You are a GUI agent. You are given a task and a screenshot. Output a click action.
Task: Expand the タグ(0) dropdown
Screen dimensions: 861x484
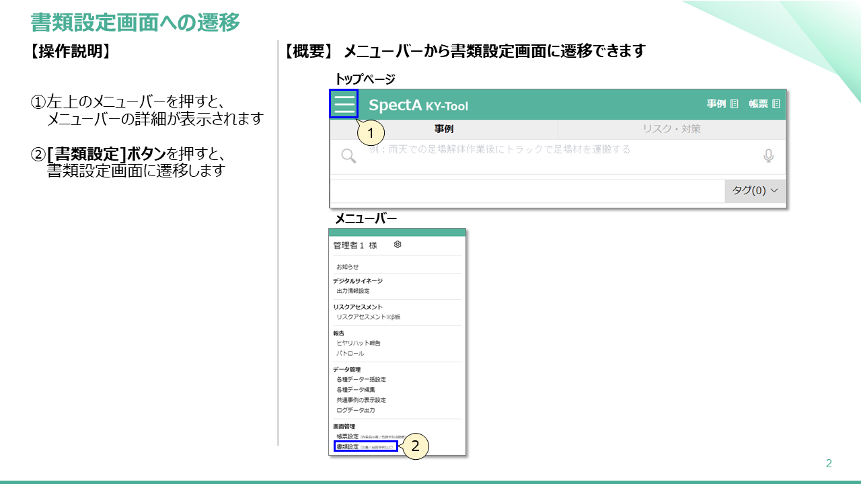pos(754,191)
